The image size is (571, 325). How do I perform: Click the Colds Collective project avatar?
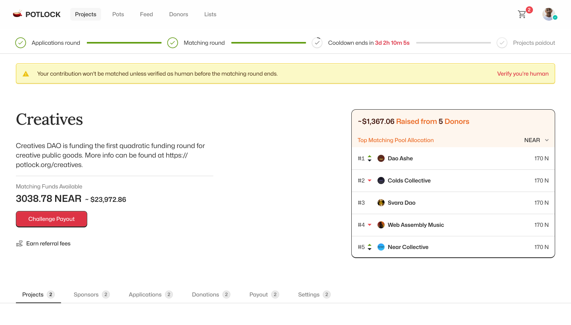pyautogui.click(x=381, y=181)
